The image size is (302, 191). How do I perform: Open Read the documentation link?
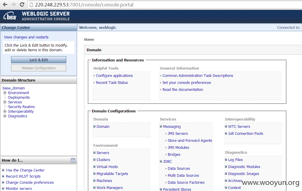[x=183, y=90]
